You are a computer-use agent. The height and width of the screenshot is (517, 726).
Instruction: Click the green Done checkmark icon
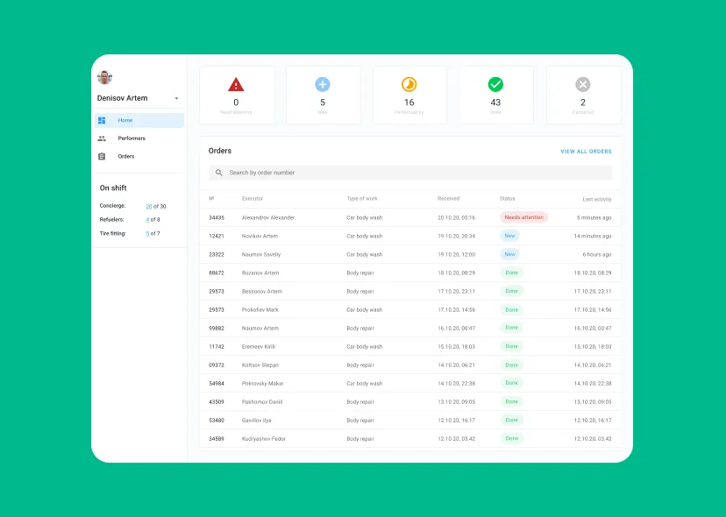pos(495,84)
